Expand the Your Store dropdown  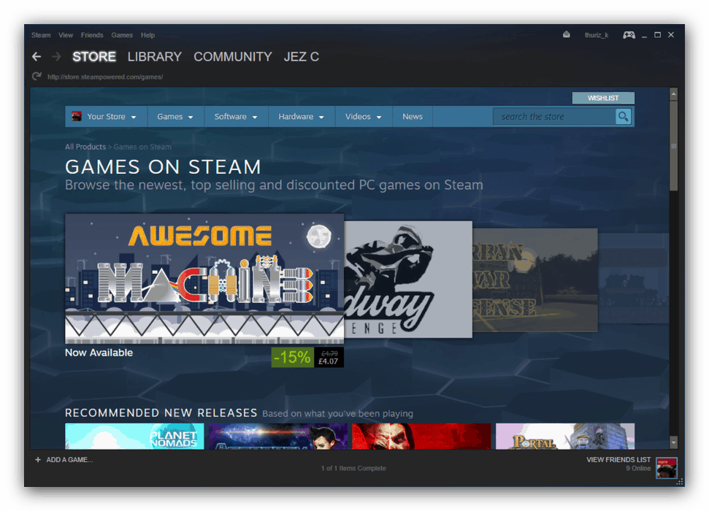pos(107,117)
